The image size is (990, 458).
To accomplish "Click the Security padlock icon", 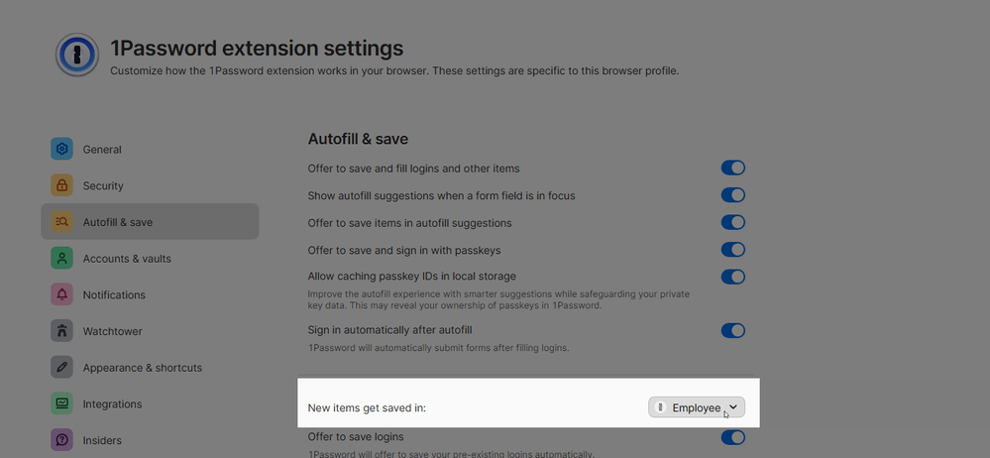I will [62, 185].
